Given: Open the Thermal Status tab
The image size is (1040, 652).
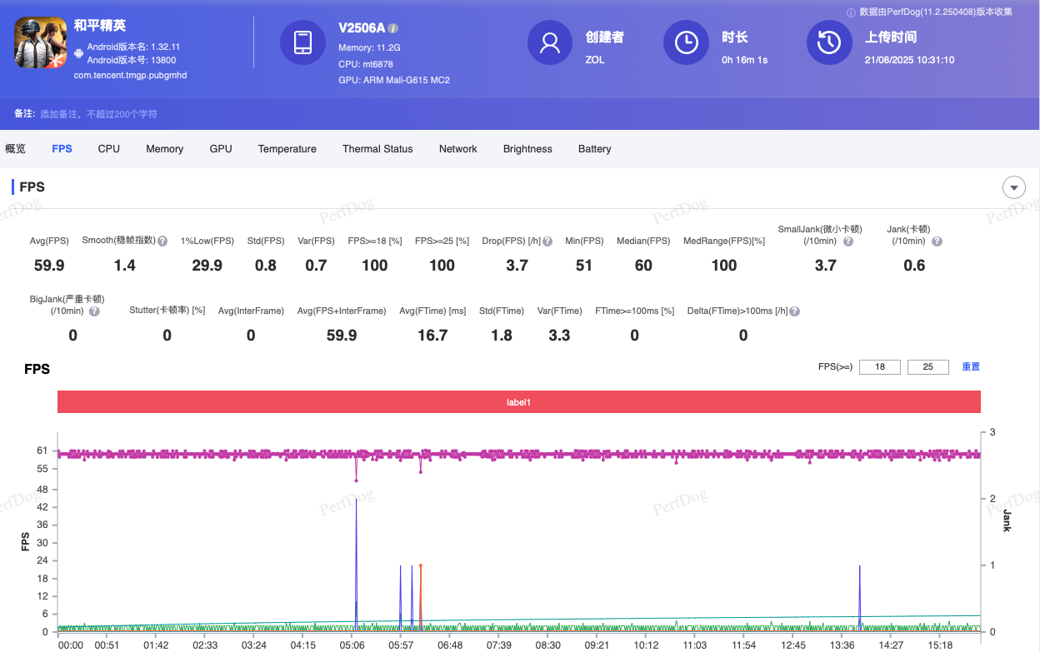Looking at the screenshot, I should [x=377, y=149].
